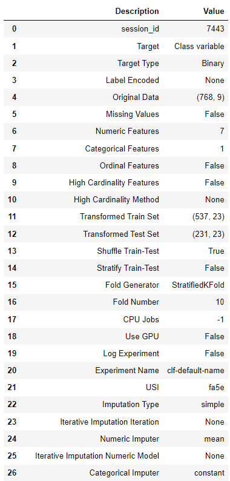Click the Use GPU False value

click(215, 336)
